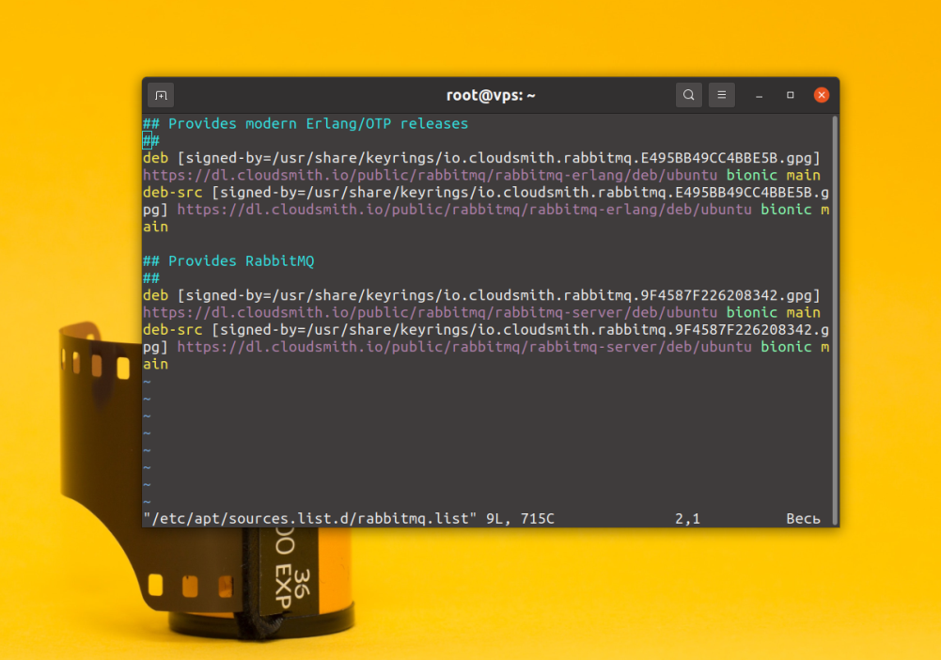
Task: Open a new terminal tab
Action: tap(161, 95)
